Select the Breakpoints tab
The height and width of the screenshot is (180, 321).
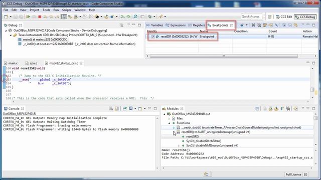(x=220, y=25)
